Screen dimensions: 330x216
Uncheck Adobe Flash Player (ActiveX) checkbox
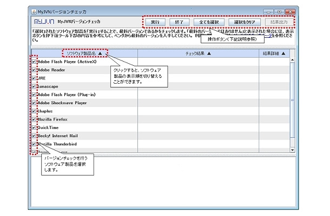tap(34, 62)
